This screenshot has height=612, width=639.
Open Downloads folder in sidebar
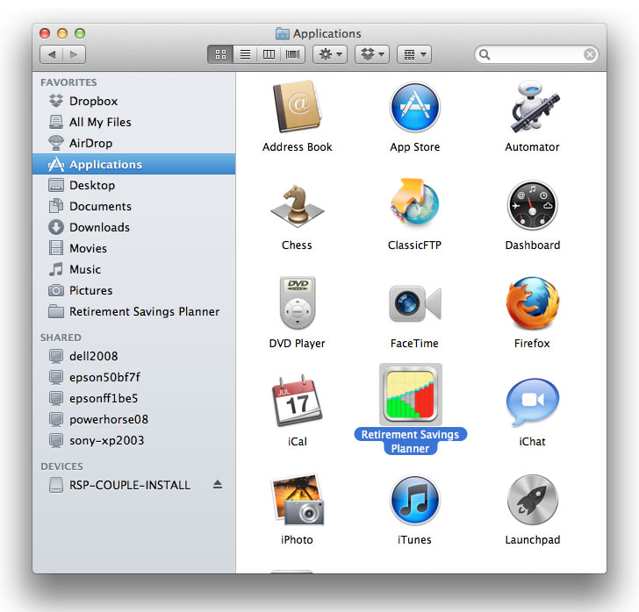[133, 227]
